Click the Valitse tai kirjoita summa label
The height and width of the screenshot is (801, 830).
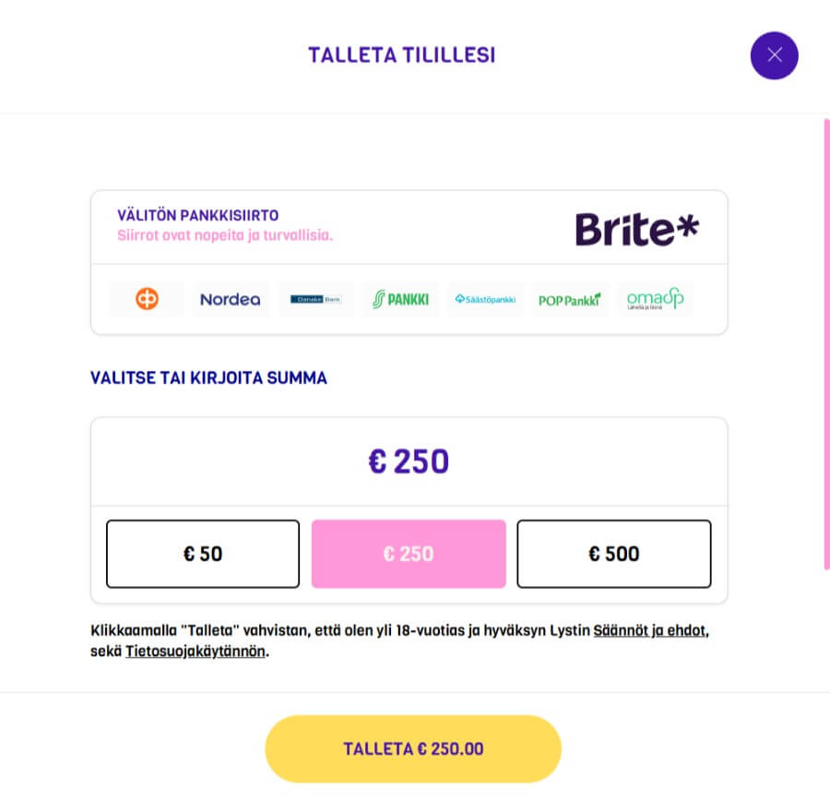208,377
